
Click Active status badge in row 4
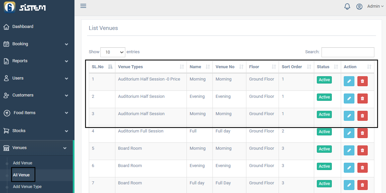(324, 132)
